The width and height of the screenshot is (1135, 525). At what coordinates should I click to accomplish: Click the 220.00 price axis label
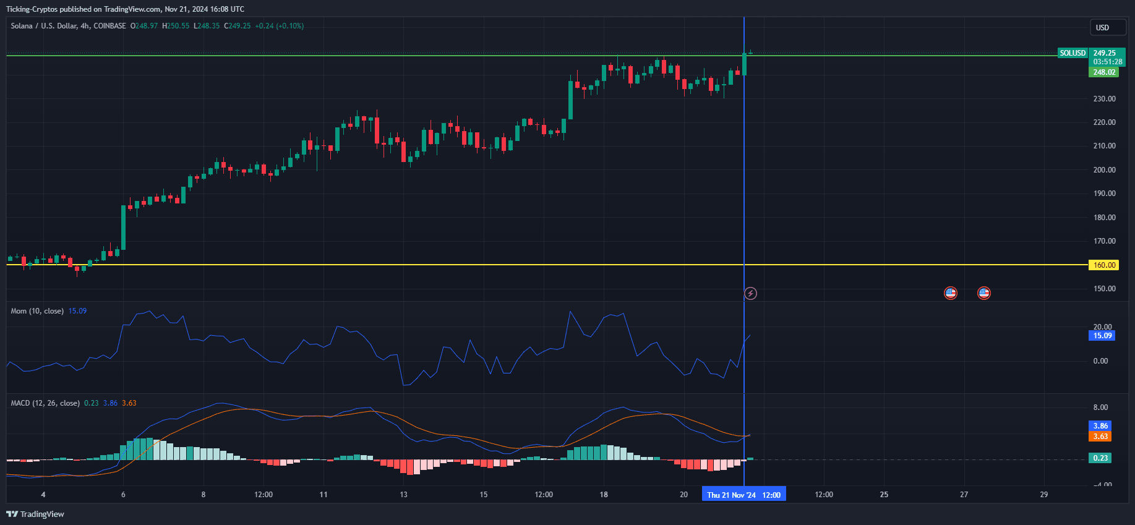tap(1104, 122)
